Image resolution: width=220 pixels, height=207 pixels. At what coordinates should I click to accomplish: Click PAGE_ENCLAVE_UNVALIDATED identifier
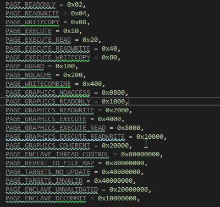point(52,189)
